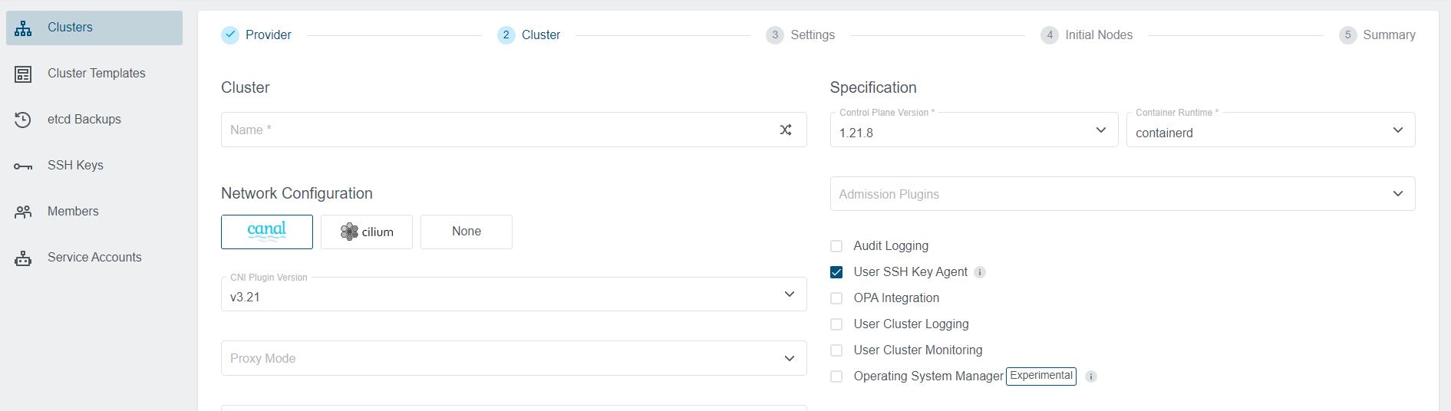Click the Summary step label

pos(1389,35)
